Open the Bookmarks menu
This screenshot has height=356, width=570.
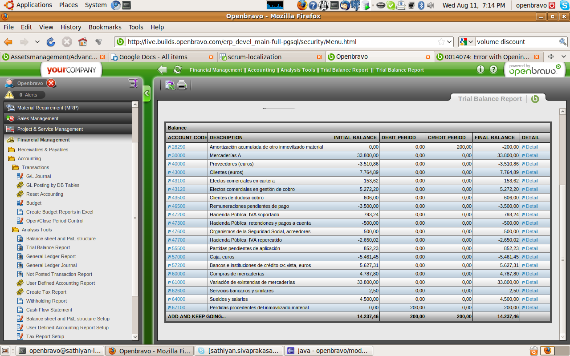point(105,27)
